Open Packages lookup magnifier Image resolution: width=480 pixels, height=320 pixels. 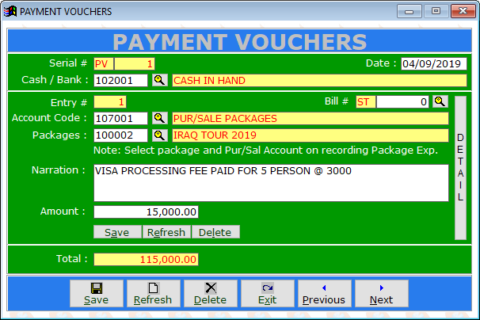[159, 135]
